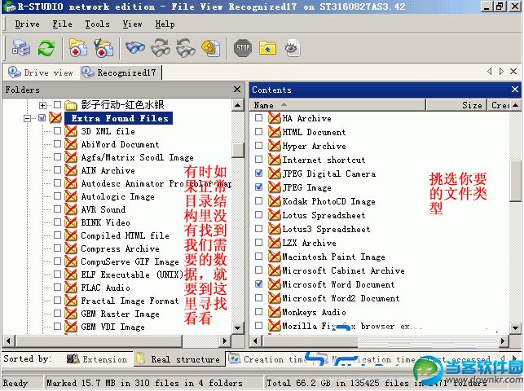Click Folders horizontal scrollbar thumb
524x391 pixels.
point(99,341)
